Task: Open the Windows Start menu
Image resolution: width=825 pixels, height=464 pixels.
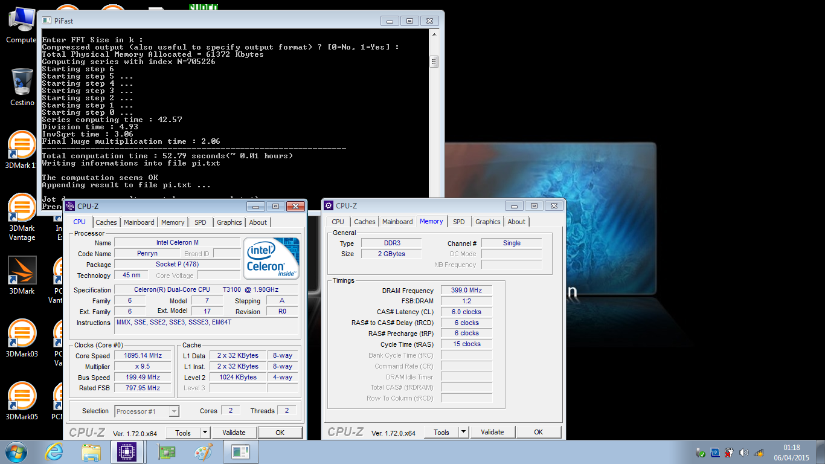Action: (x=16, y=451)
